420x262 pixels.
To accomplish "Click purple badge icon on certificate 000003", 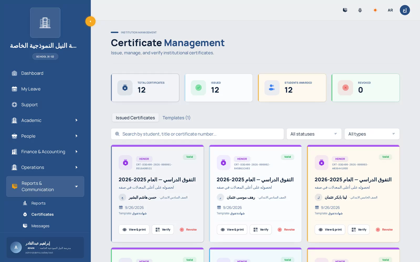I will 322,163.
